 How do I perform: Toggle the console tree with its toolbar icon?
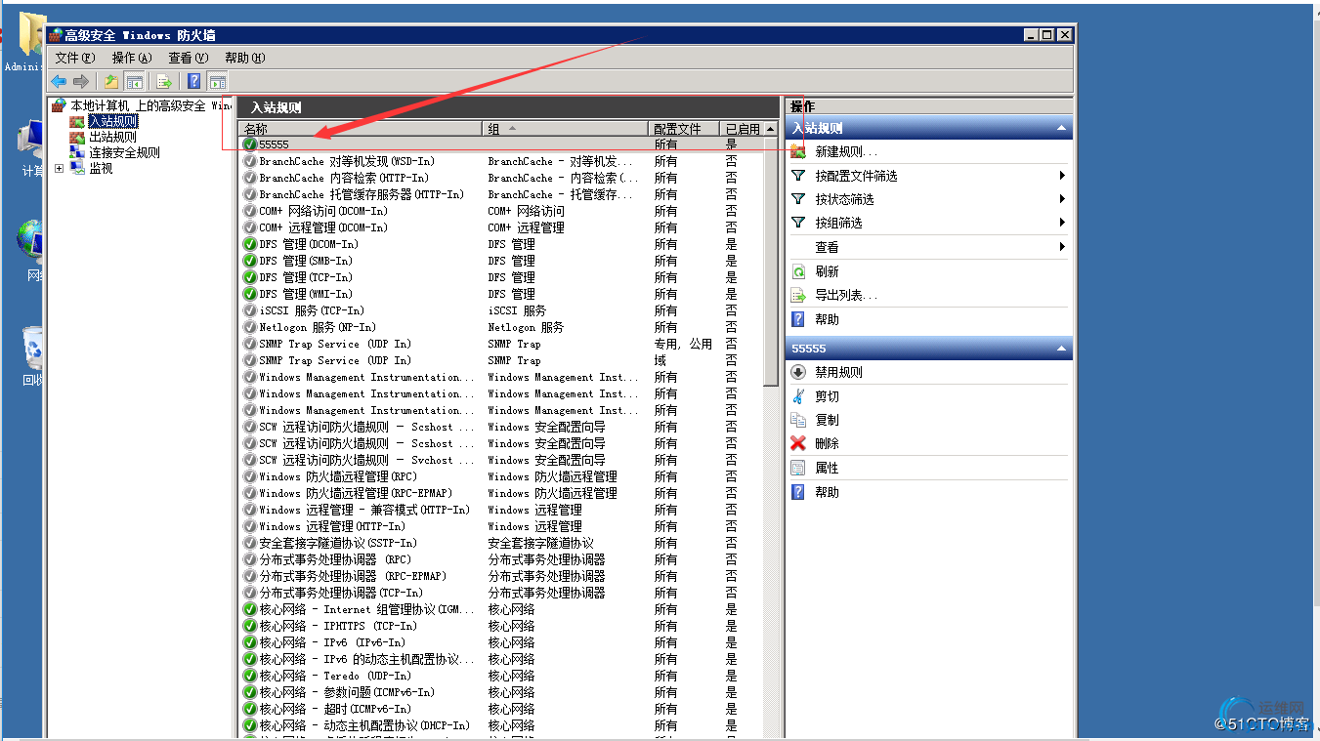[135, 82]
